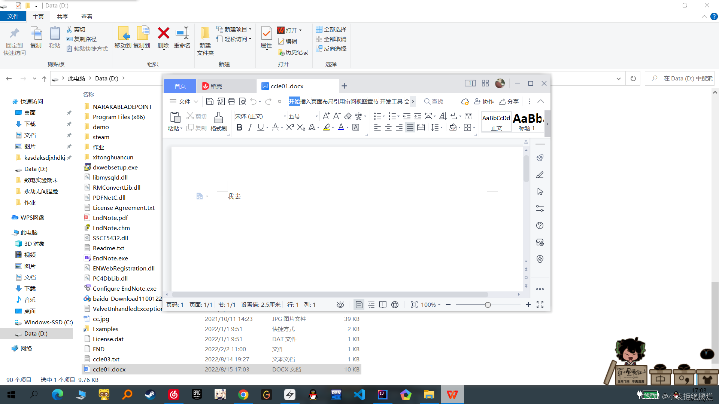The height and width of the screenshot is (404, 719).
Task: Open Print Preview in WPS toolbar
Action: click(x=243, y=101)
